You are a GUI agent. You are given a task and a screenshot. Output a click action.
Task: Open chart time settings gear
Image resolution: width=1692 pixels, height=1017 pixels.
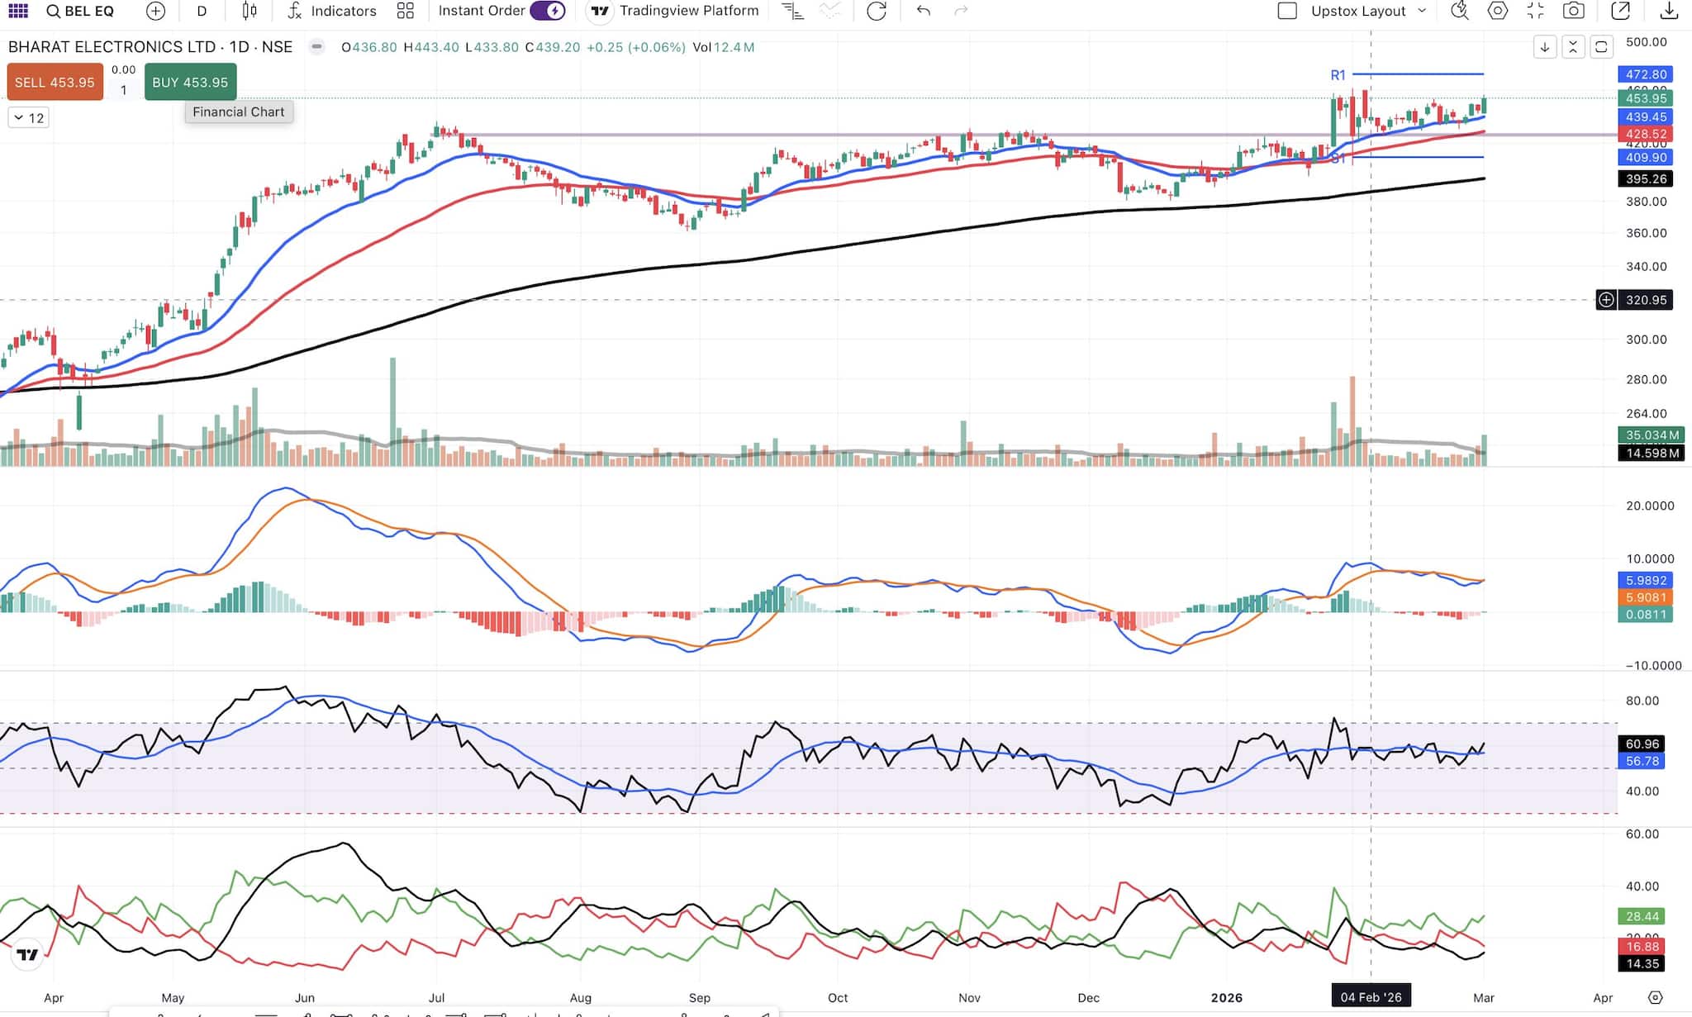1656,997
